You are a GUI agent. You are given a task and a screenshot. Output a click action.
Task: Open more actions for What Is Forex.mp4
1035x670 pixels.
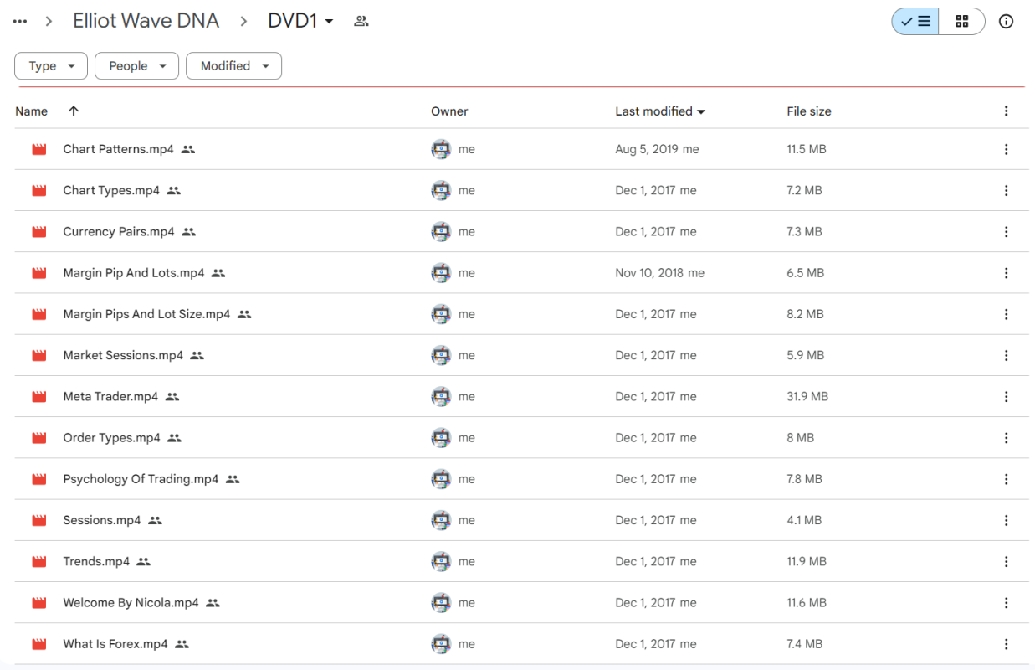[1006, 644]
